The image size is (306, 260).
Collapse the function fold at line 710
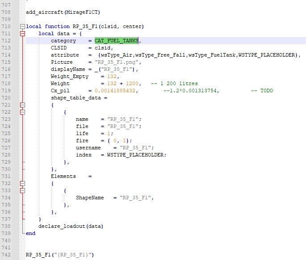point(23,26)
